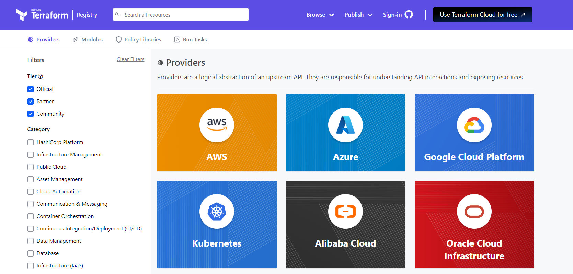Uncheck the Official tier filter

[x=31, y=89]
